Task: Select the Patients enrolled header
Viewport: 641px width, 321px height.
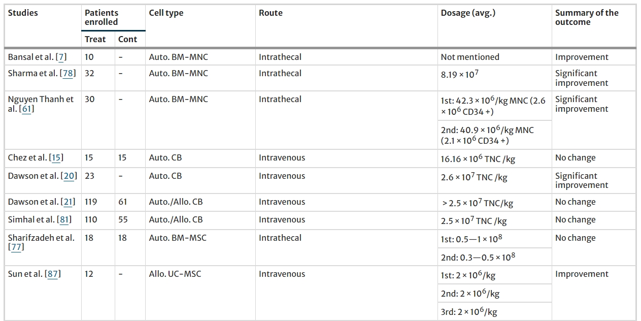Action: [102, 17]
